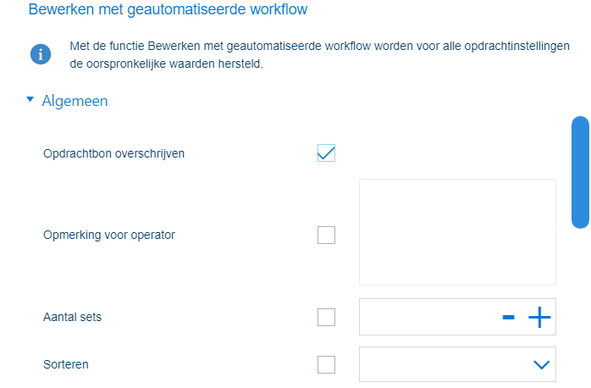The image size is (591, 388).
Task: Click the blue info icon
Action: coord(41,54)
